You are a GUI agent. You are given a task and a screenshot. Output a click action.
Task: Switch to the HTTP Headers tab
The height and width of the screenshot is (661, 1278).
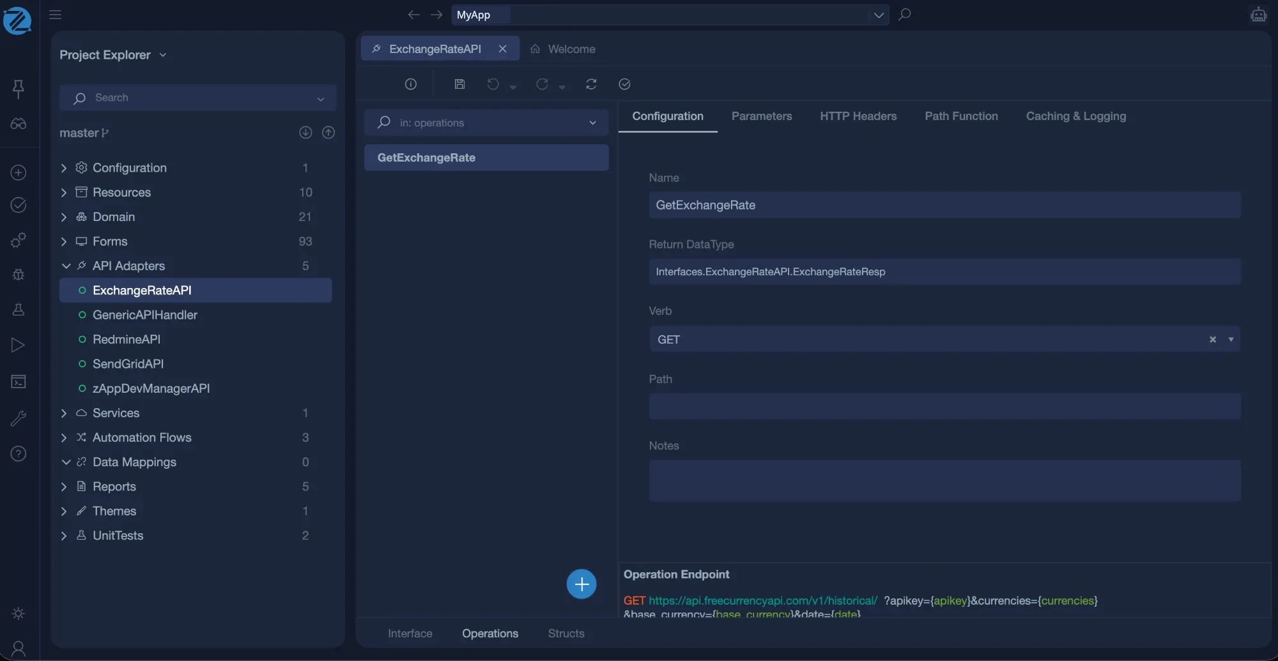858,116
